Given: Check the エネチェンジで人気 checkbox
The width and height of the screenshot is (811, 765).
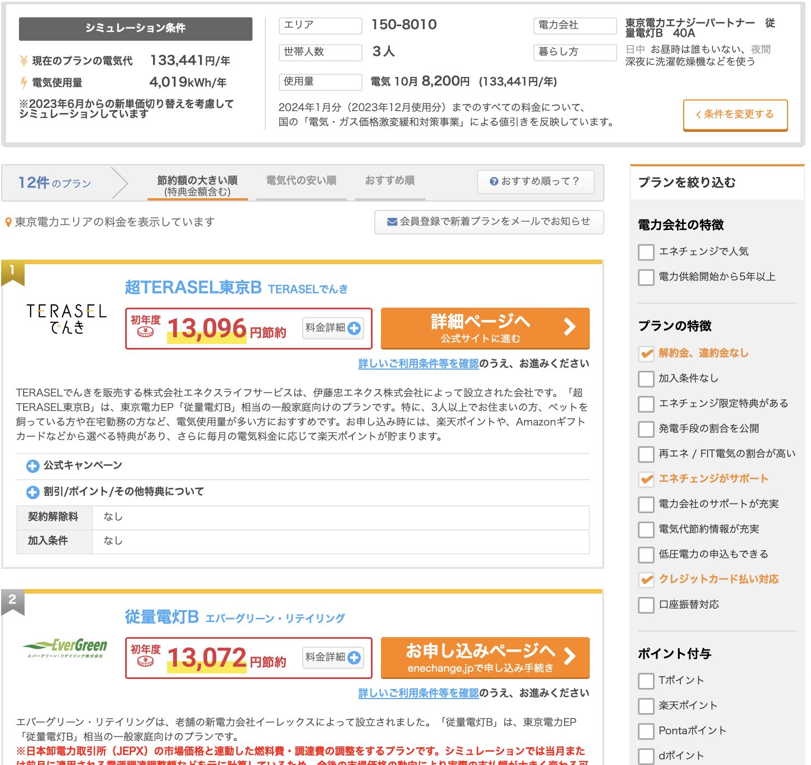Looking at the screenshot, I should 646,252.
